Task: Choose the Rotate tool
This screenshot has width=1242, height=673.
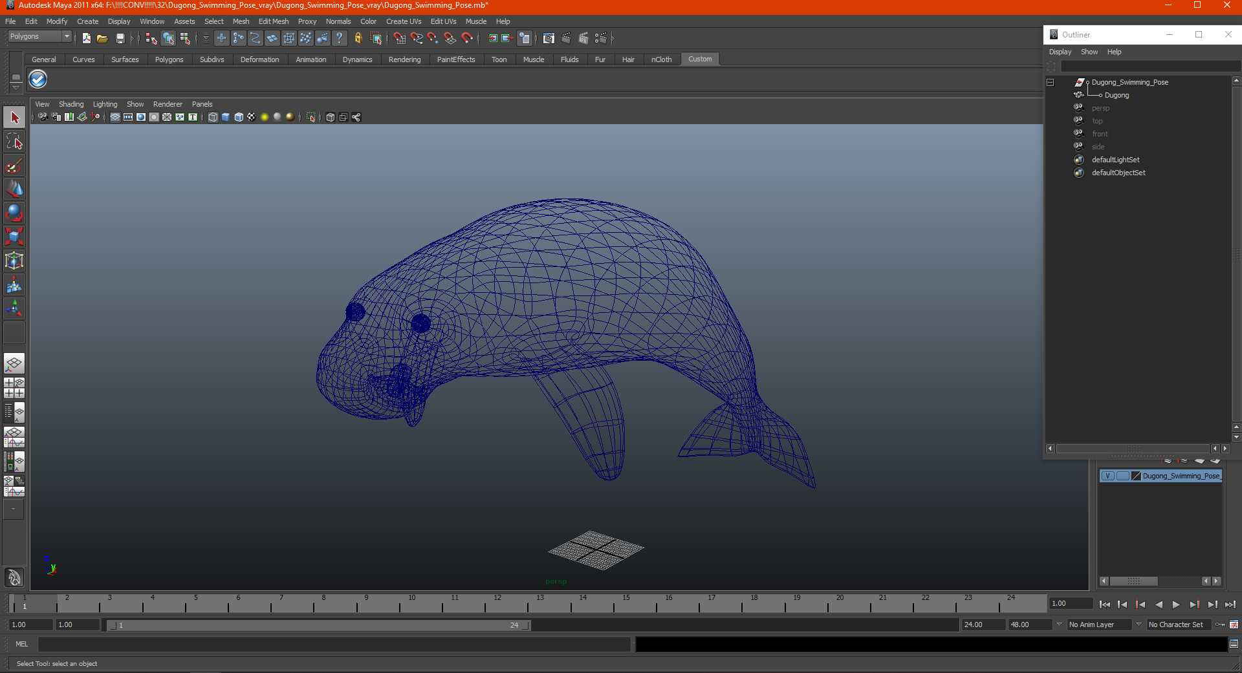Action: tap(14, 213)
